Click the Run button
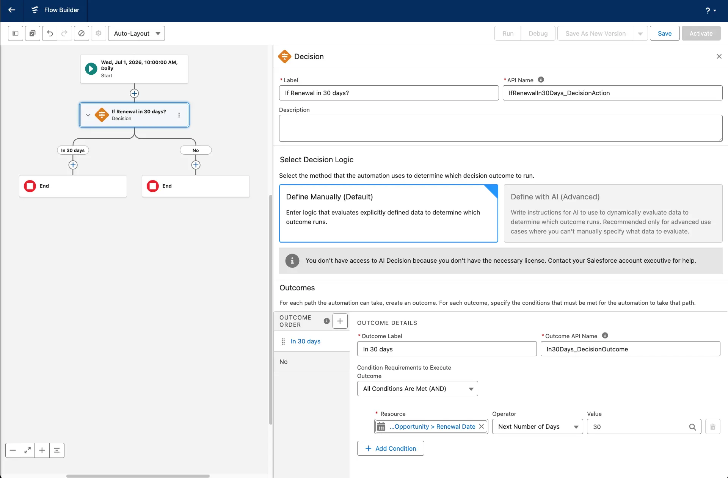Image resolution: width=728 pixels, height=478 pixels. click(508, 33)
